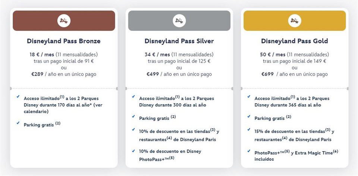Screen dimensions: 358x176
Task: Select the Disneyland Pass Gold title
Action: (x=294, y=41)
